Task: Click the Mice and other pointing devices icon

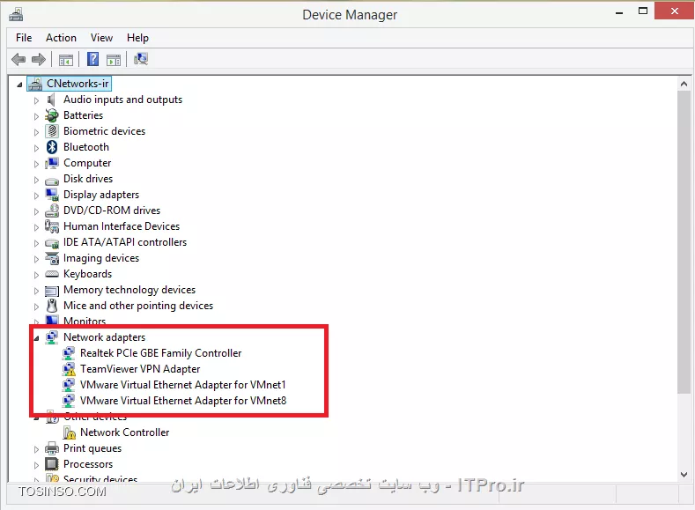Action: [x=52, y=306]
